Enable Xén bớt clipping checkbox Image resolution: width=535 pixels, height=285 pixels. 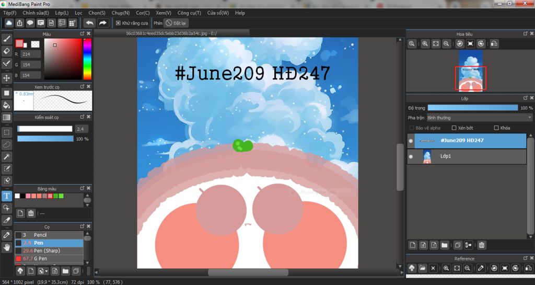click(454, 128)
